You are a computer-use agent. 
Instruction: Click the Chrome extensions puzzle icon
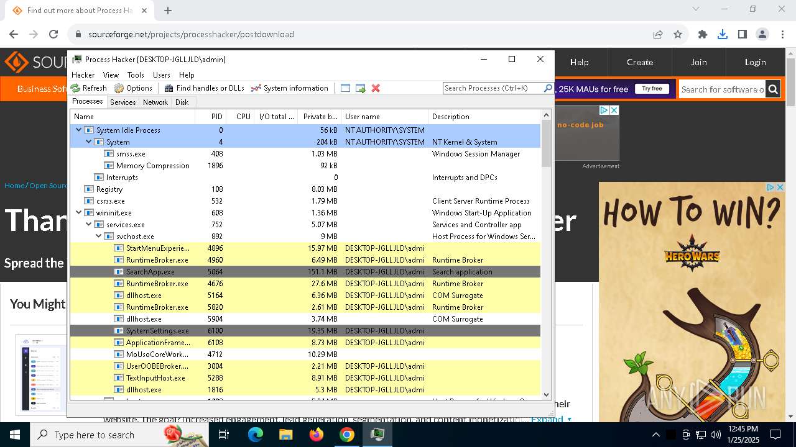(x=703, y=34)
